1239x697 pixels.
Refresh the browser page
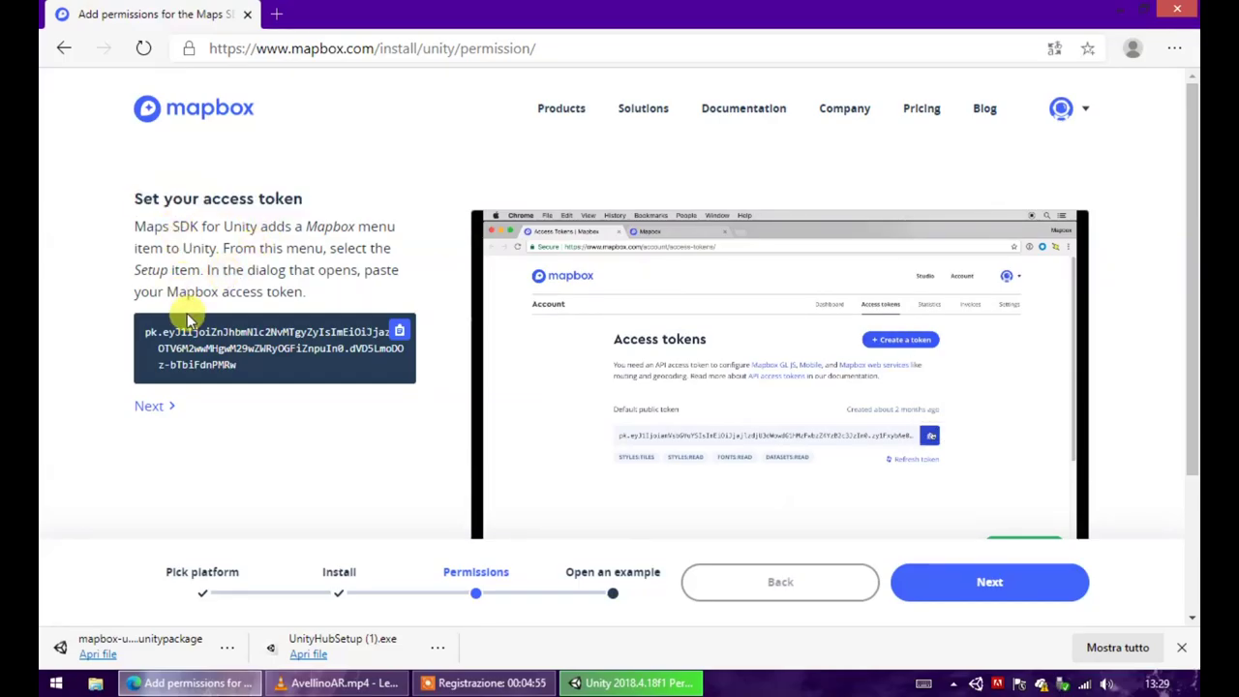(x=143, y=48)
